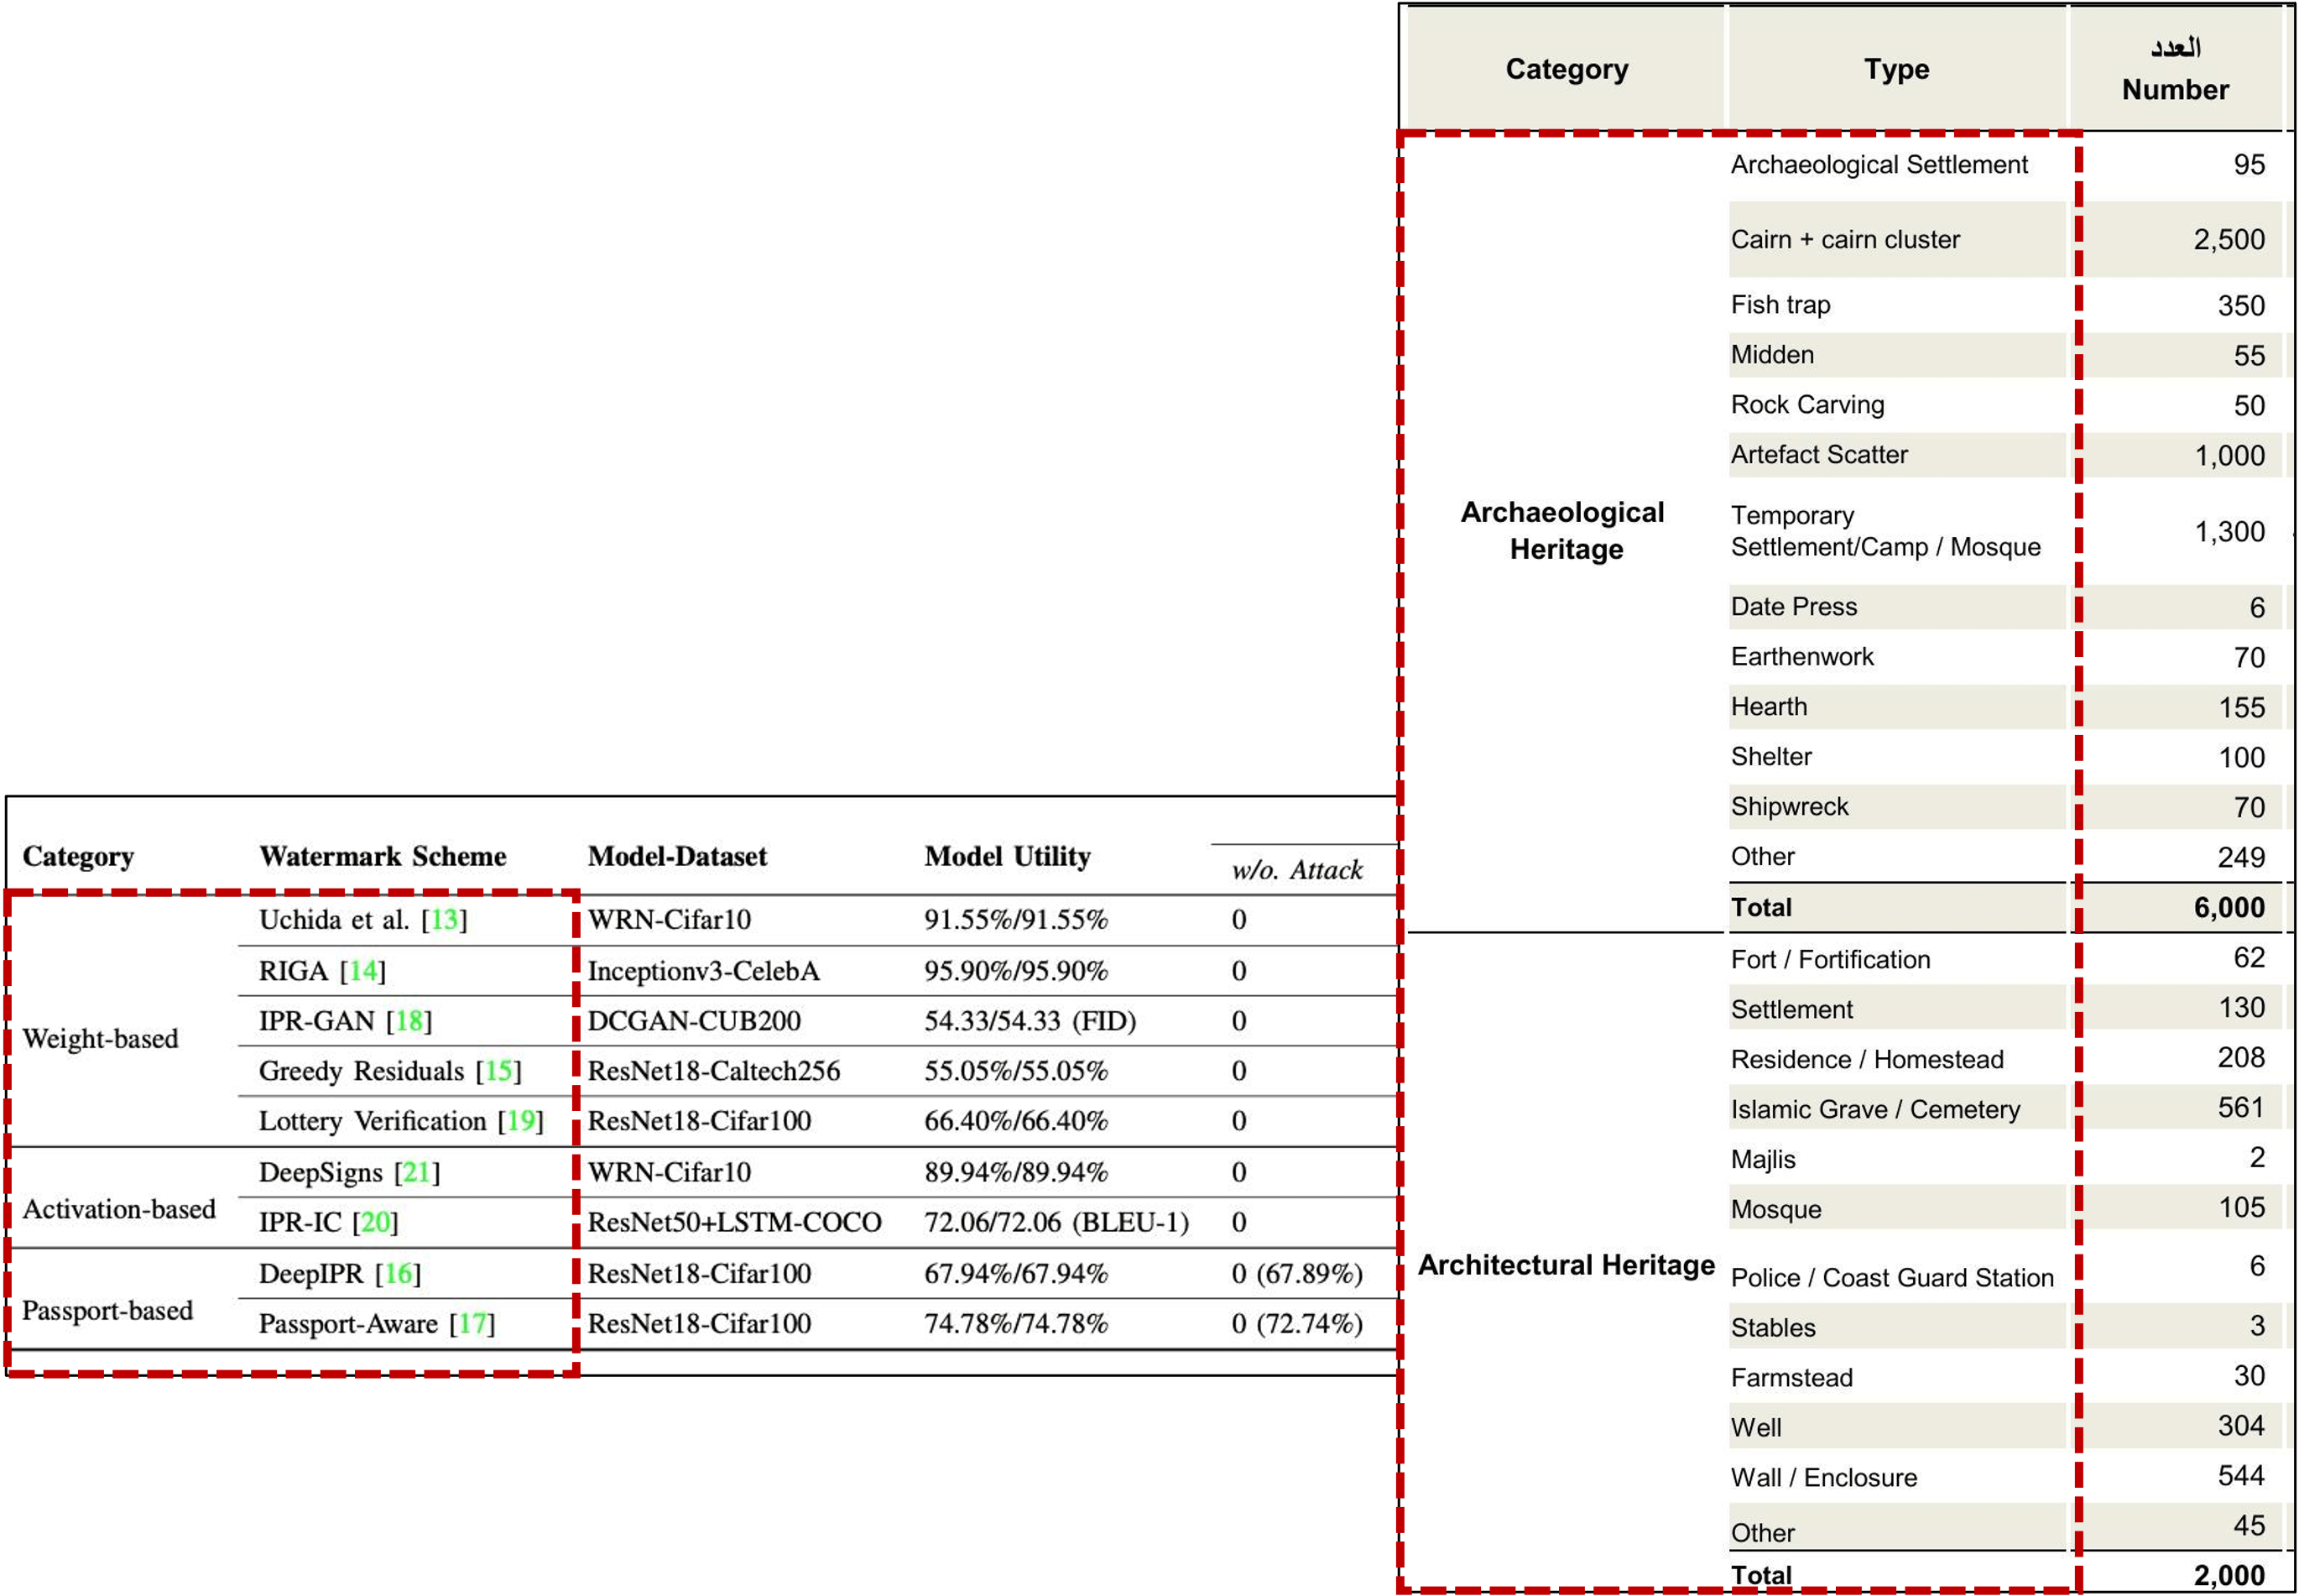Select the Watermark Scheme column header
The image size is (2299, 1596).
[382, 856]
